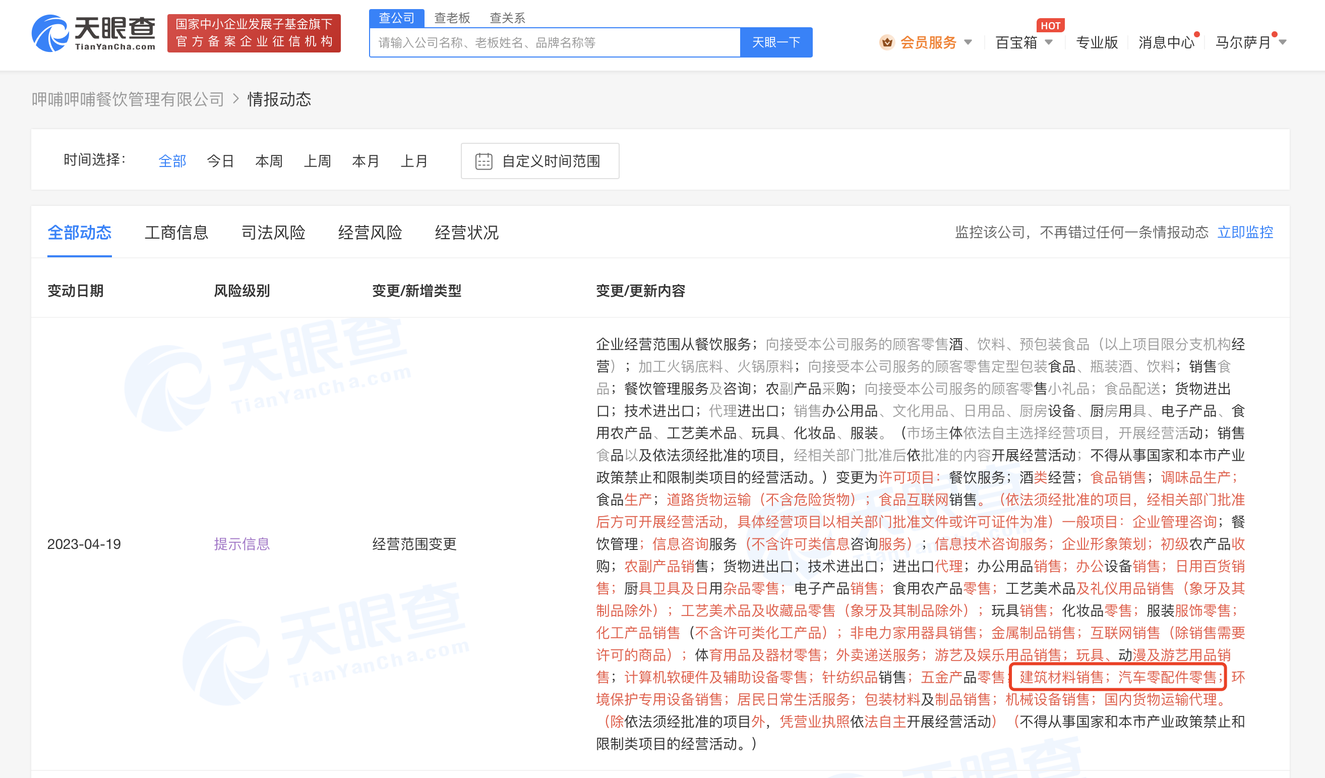
Task: Click the 提示信息 risk level link
Action: [x=242, y=543]
